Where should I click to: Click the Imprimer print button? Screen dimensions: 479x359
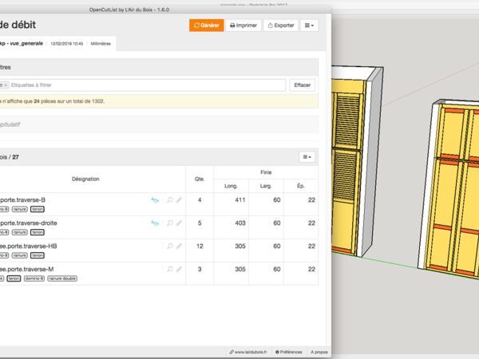(x=243, y=26)
